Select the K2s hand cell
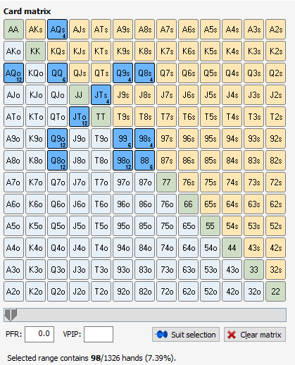 point(275,51)
